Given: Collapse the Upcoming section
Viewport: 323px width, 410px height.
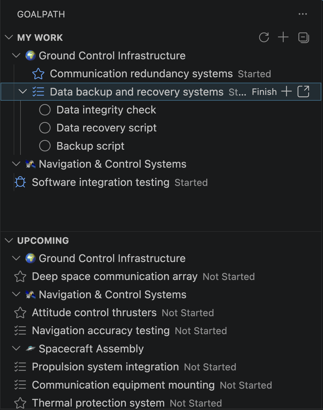Looking at the screenshot, I should click(x=9, y=240).
